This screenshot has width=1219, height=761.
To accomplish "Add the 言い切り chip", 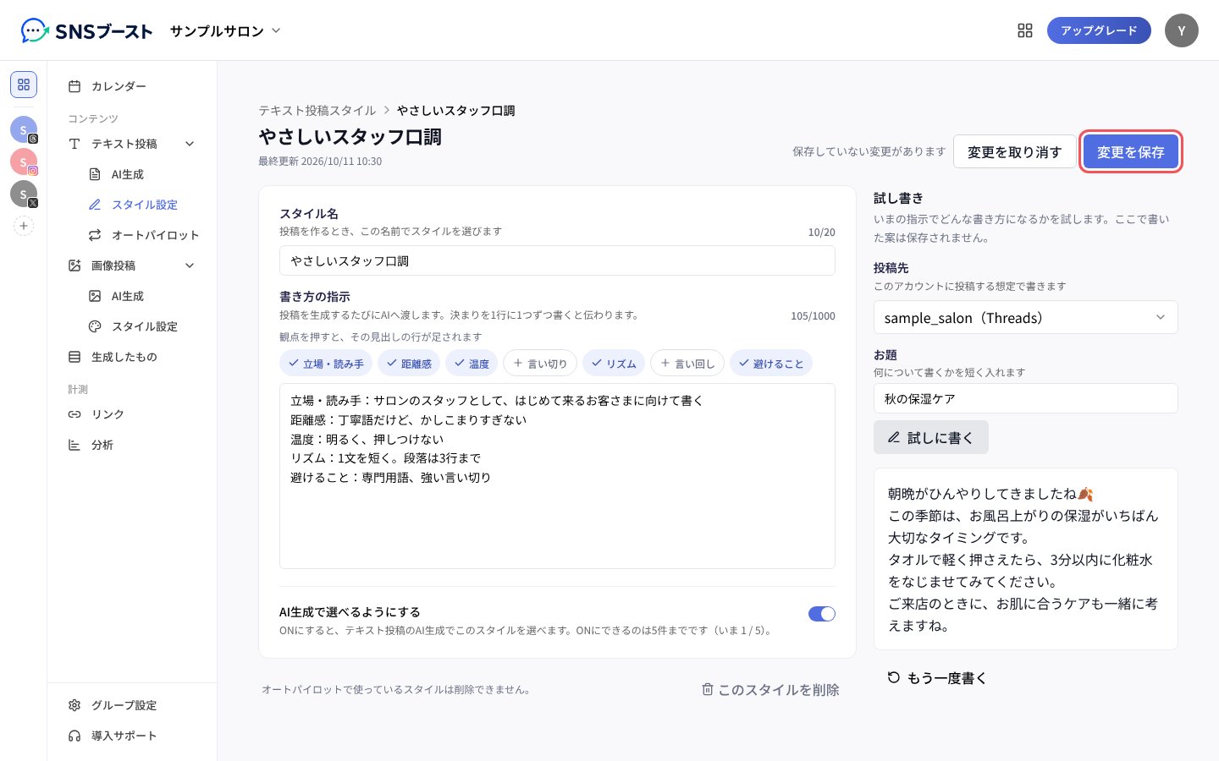I will click(x=540, y=364).
